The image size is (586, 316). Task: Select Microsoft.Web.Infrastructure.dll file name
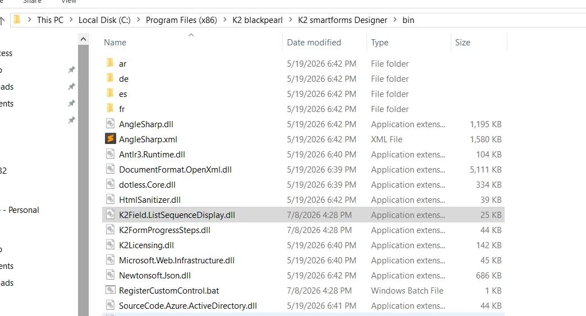tap(177, 261)
